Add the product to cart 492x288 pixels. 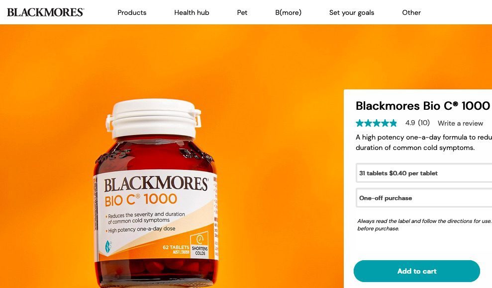[417, 271]
